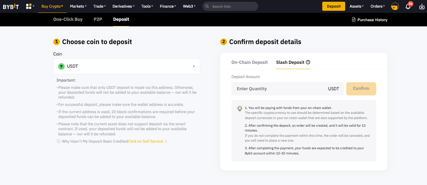
Task: Expand the Trade dropdown
Action: coord(100,6)
